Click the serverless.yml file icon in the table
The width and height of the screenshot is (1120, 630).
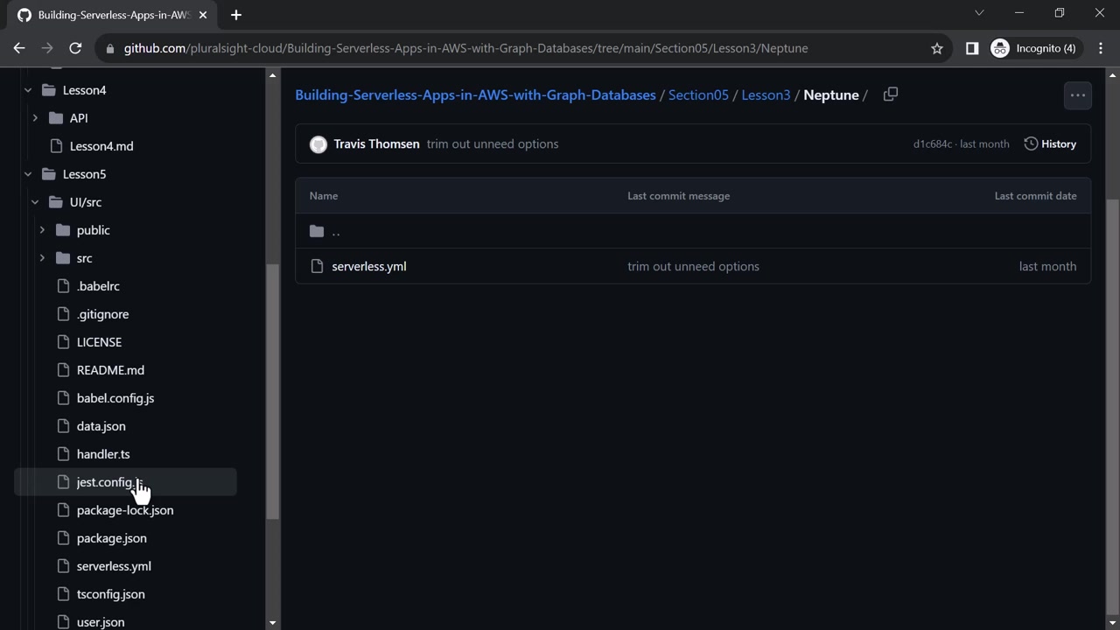(317, 266)
